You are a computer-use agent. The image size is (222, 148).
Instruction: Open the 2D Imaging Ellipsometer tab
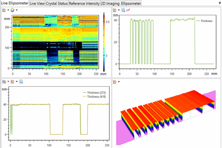(121, 3)
